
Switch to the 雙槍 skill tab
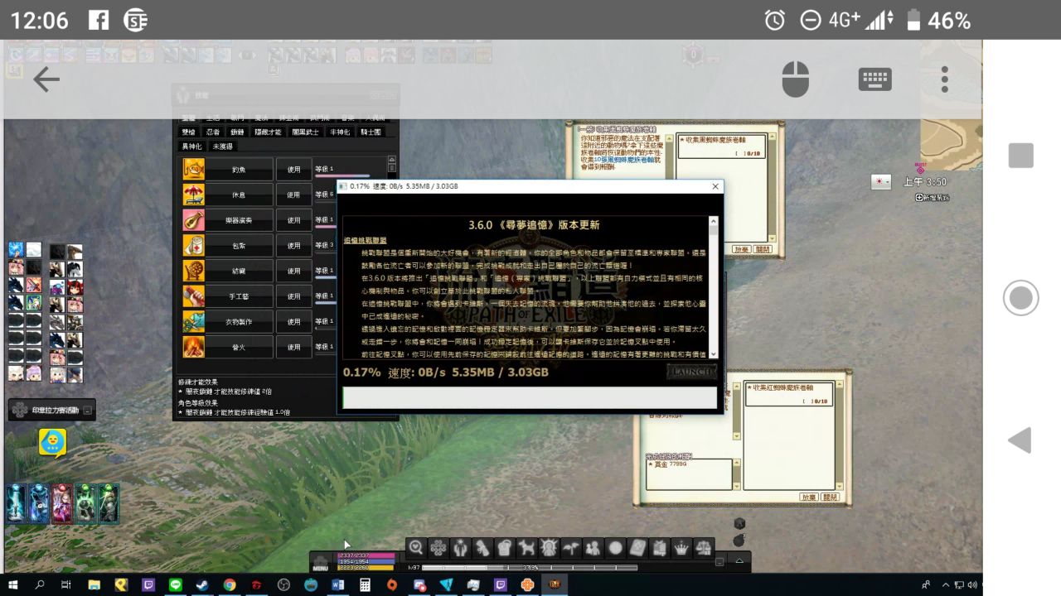tap(187, 132)
